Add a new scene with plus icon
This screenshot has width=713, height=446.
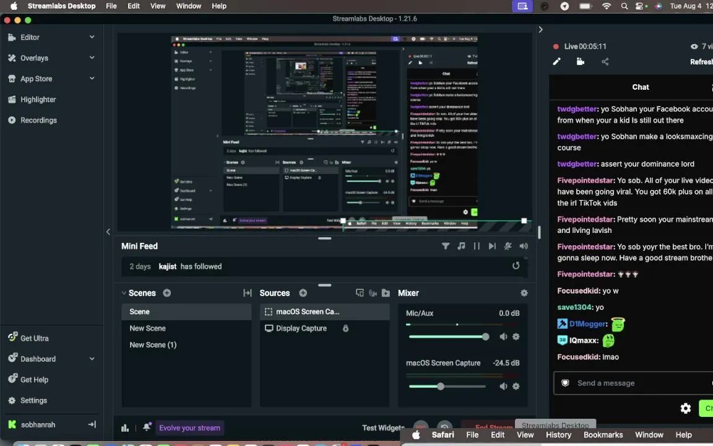pyautogui.click(x=167, y=293)
